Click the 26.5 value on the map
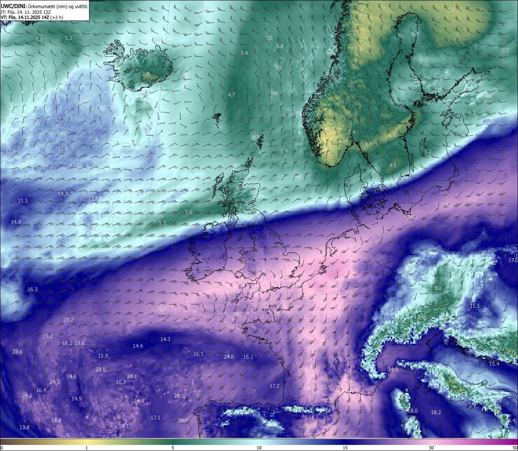518x451 pixels. tap(27, 396)
